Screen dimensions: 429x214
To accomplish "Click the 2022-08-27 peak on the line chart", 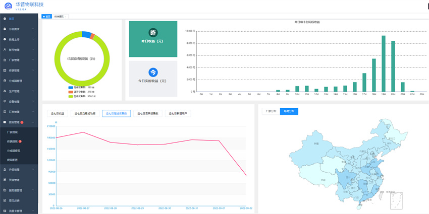I will pos(83,132).
